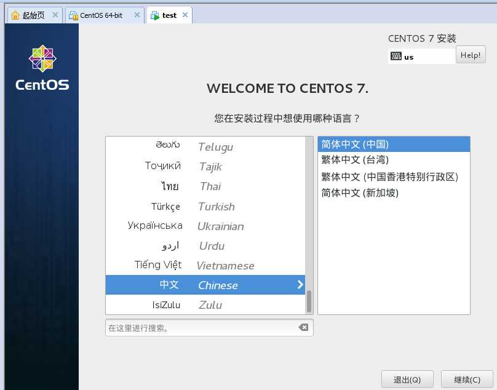Choose 繁体中文 (中国香港特别行政区) locale
The width and height of the screenshot is (497, 390).
click(394, 177)
